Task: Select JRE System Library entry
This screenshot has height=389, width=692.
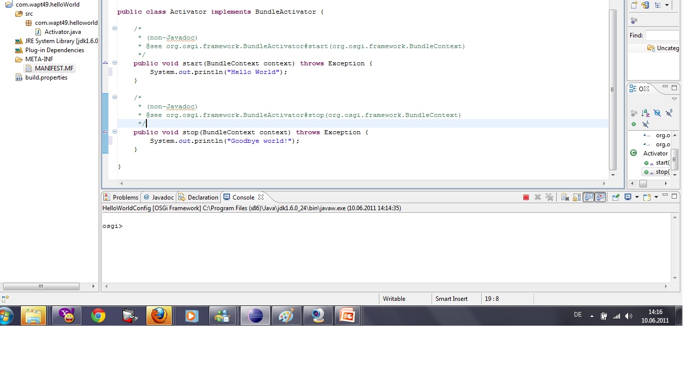Action: [x=56, y=41]
